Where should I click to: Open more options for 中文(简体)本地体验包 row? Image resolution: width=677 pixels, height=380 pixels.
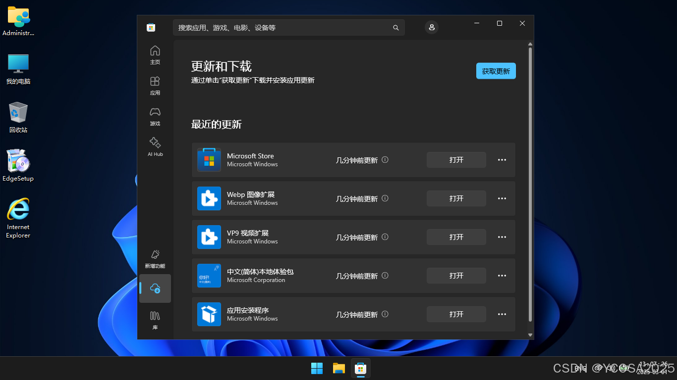(x=502, y=276)
